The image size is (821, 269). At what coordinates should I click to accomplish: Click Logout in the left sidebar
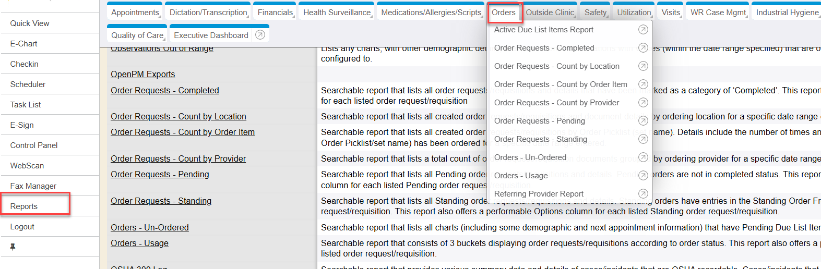[22, 227]
